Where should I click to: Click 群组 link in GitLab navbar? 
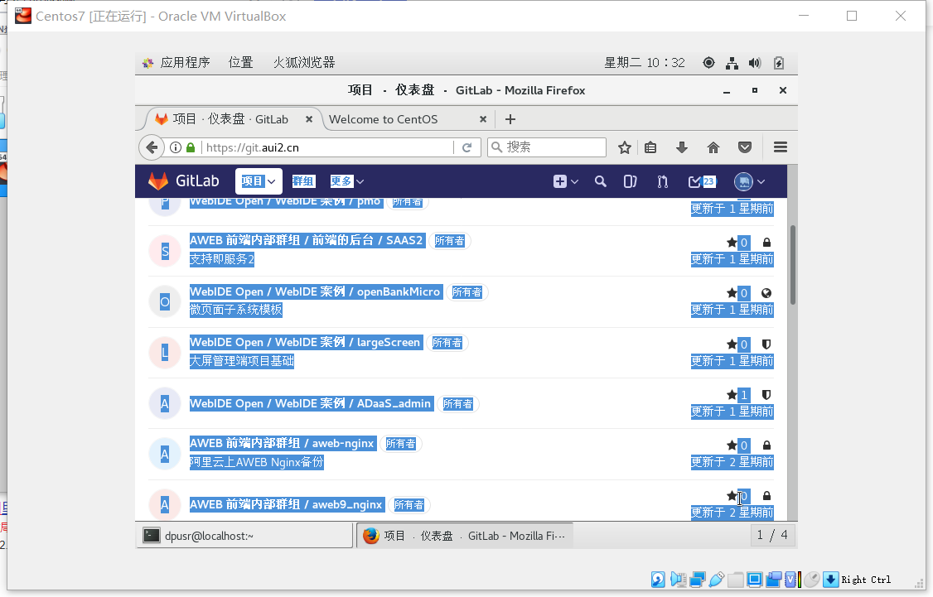pyautogui.click(x=303, y=181)
